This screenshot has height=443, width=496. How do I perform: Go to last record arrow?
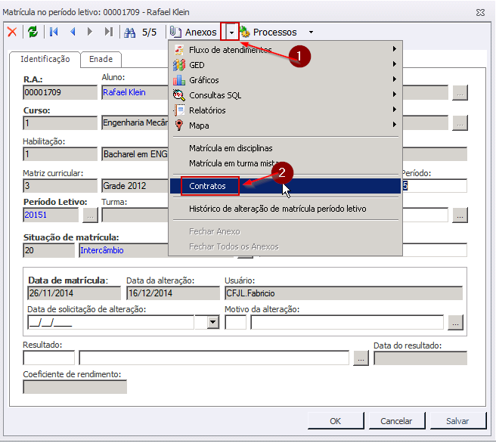click(109, 32)
